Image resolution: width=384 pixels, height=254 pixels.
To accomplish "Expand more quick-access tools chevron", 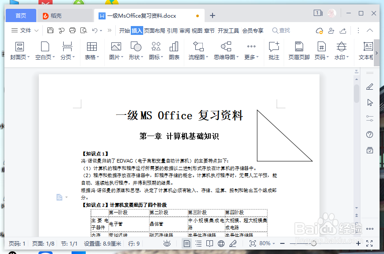I will click(110, 30).
